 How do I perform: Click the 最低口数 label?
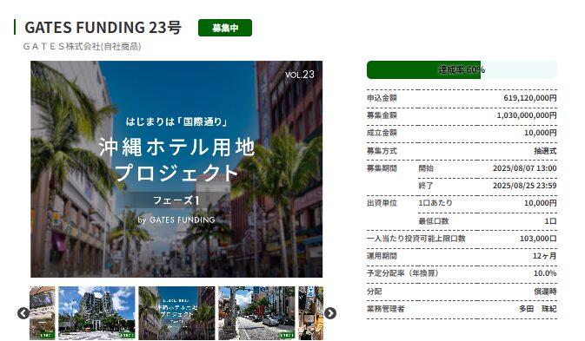tap(434, 220)
